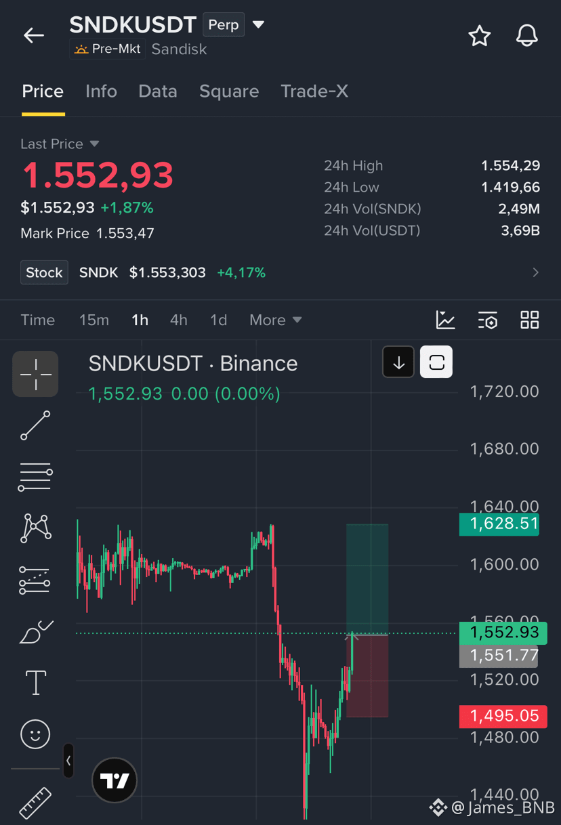Click the 1,552.93 current price axis label
This screenshot has height=825, width=561.
(x=503, y=632)
